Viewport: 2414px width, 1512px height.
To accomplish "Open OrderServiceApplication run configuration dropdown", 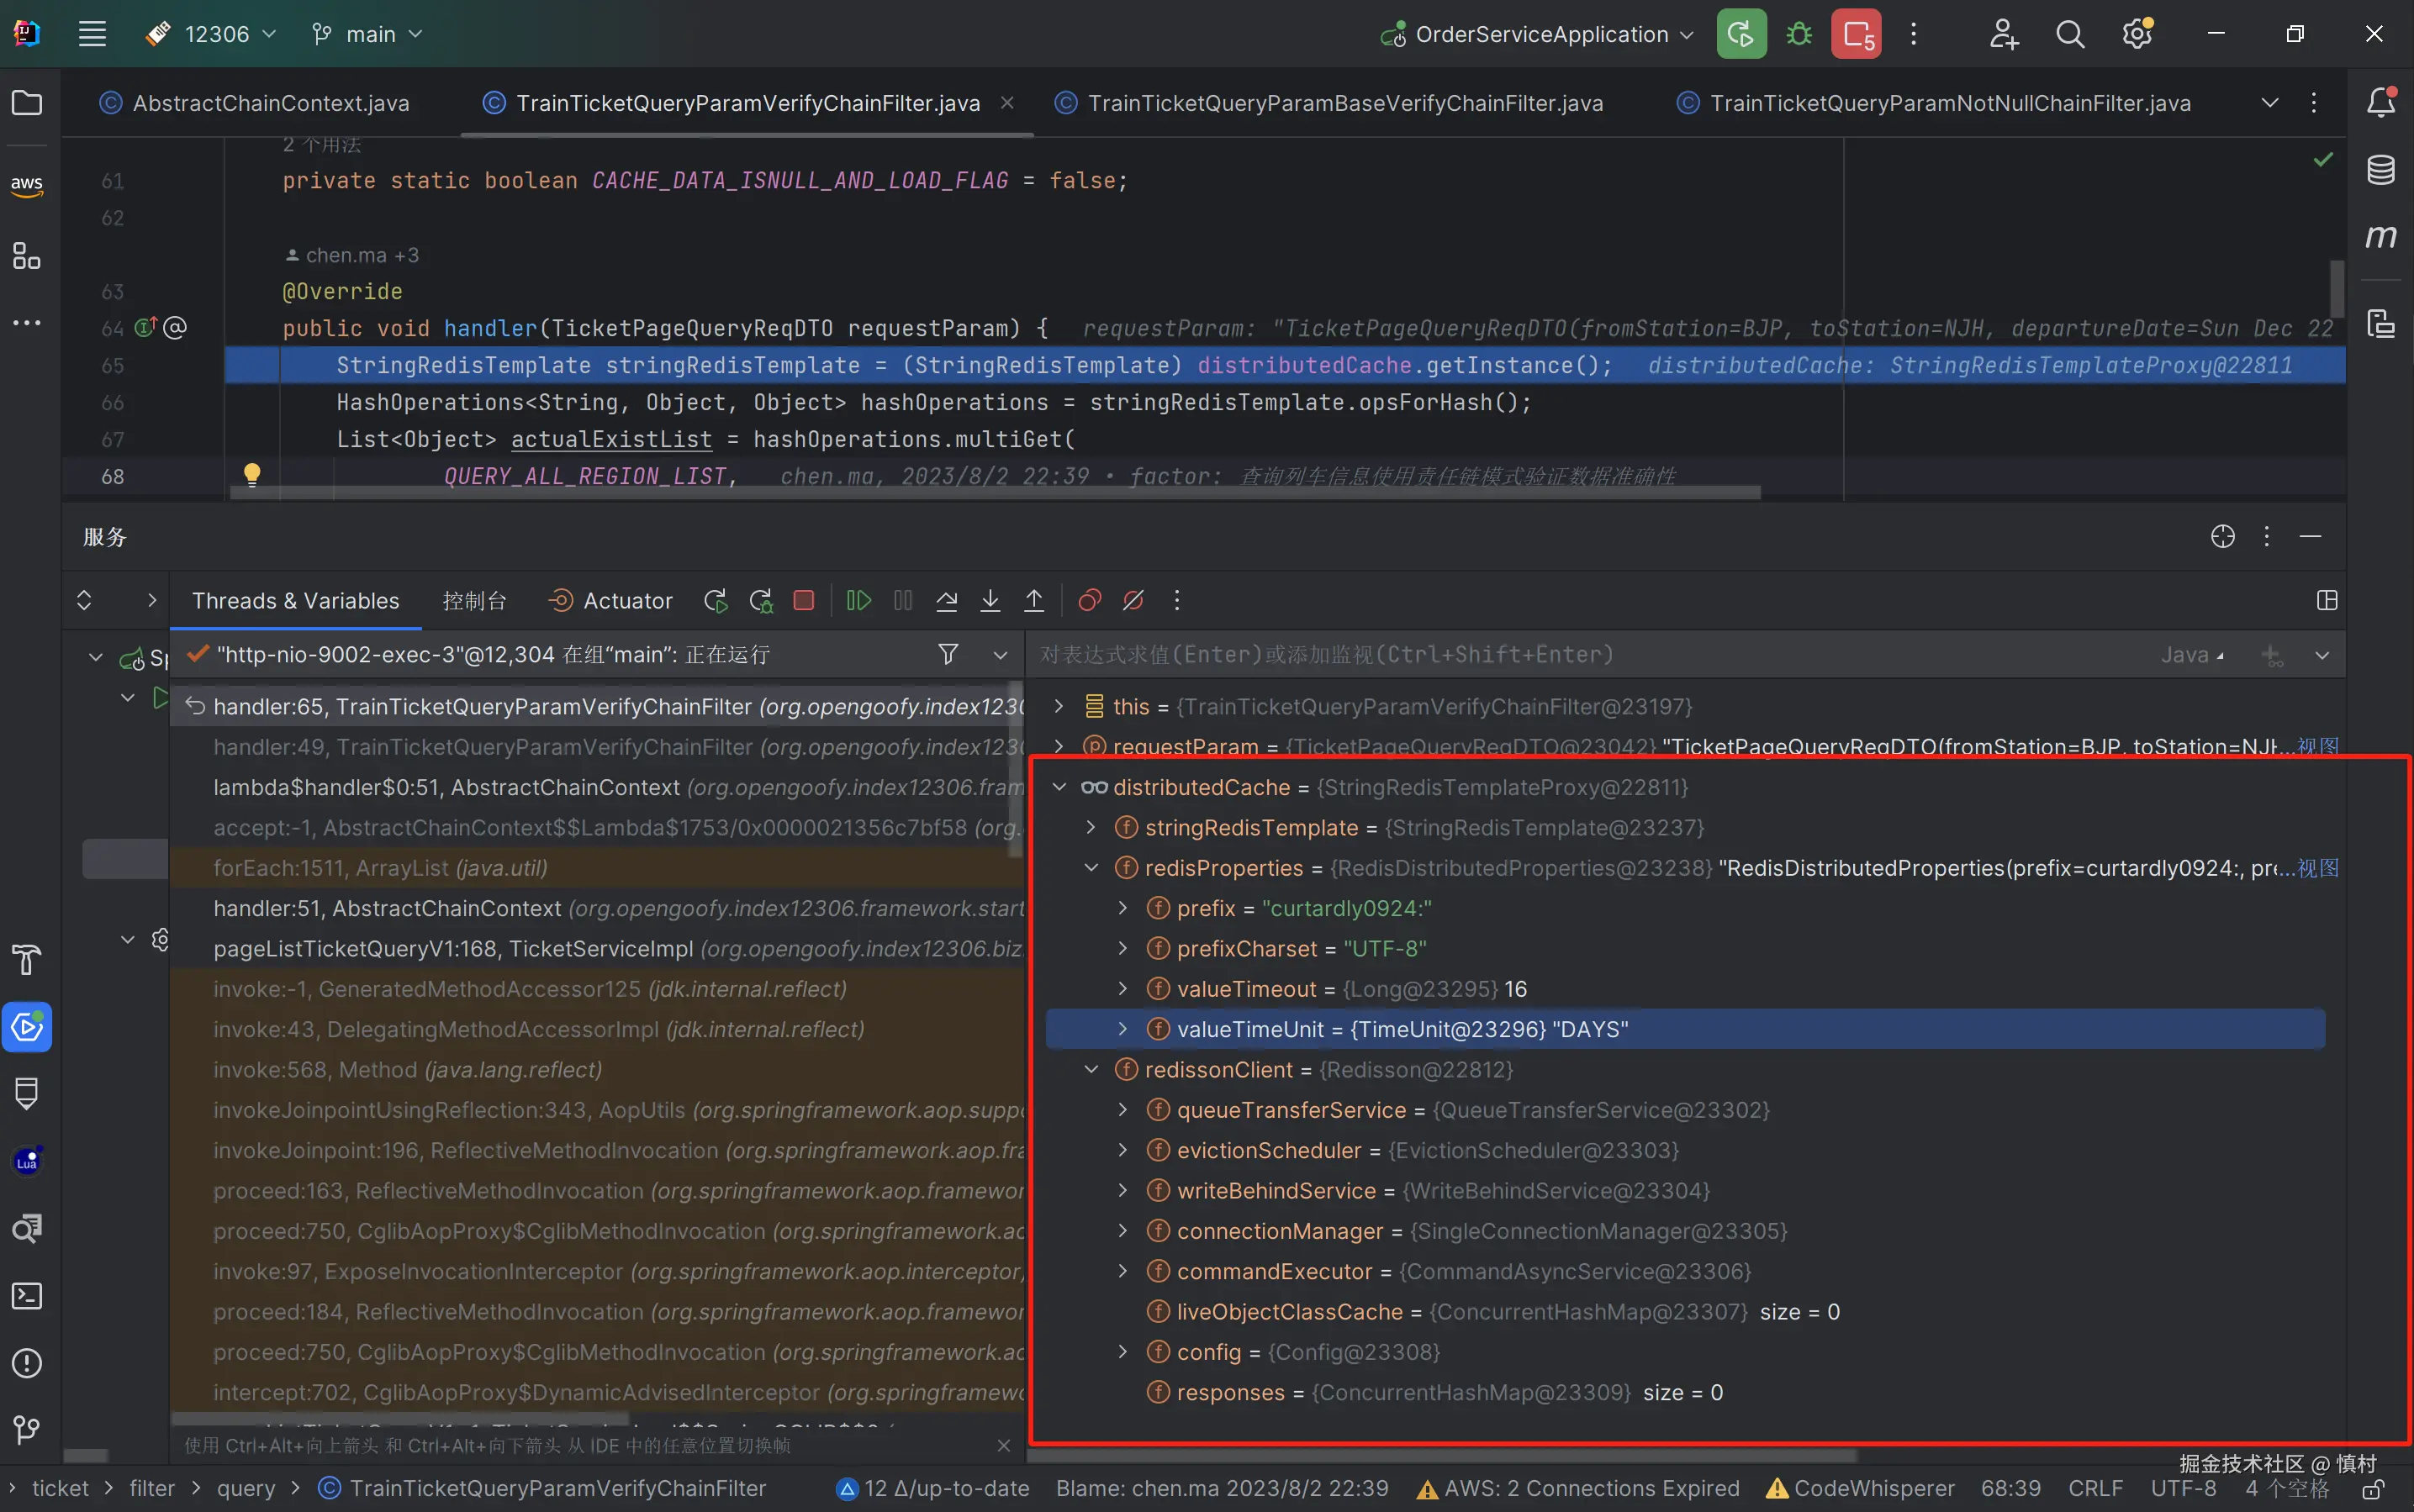I will 1540,34.
